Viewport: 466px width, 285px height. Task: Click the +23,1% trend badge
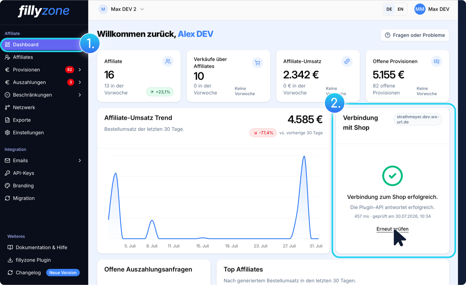click(x=160, y=92)
